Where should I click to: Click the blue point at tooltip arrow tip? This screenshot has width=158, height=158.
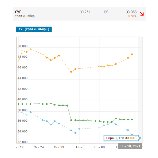coord(140,138)
